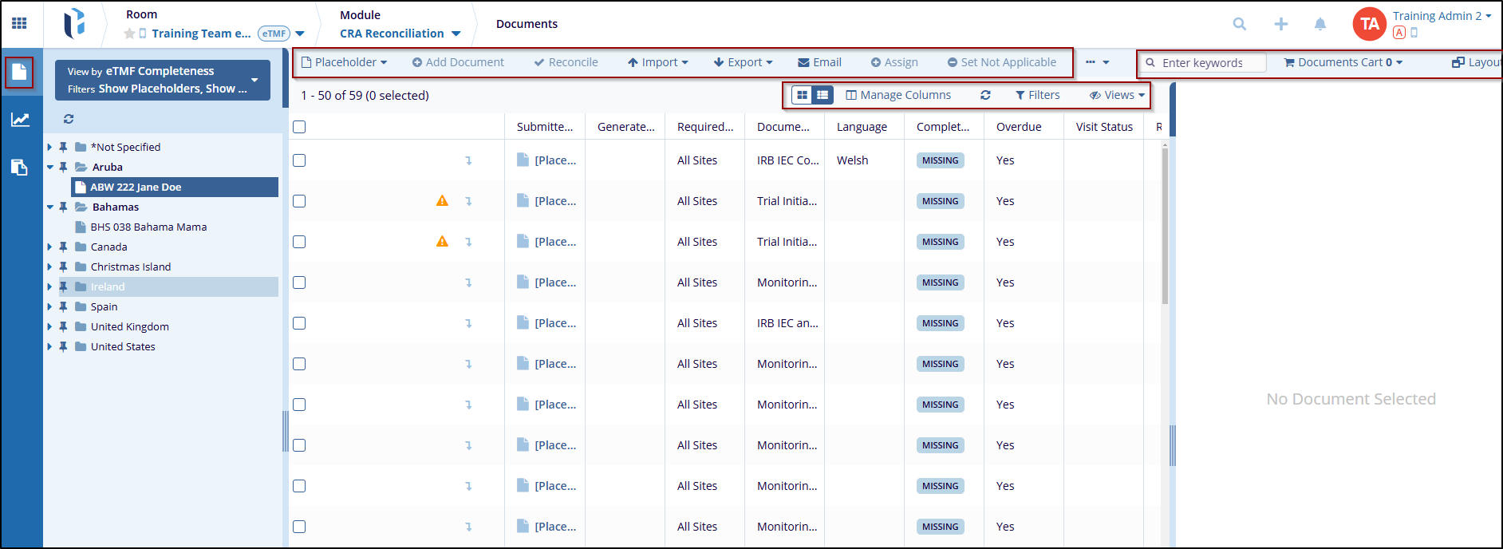Select checkbox for Welsh IRB IEC row
Image resolution: width=1503 pixels, height=549 pixels.
pyautogui.click(x=299, y=160)
